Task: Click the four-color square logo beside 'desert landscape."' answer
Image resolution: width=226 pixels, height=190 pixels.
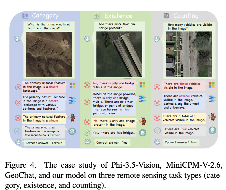Action: [72, 85]
